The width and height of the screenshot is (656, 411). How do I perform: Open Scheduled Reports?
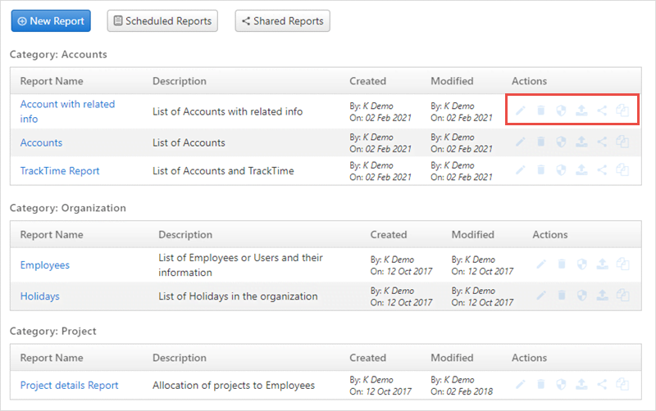[162, 21]
